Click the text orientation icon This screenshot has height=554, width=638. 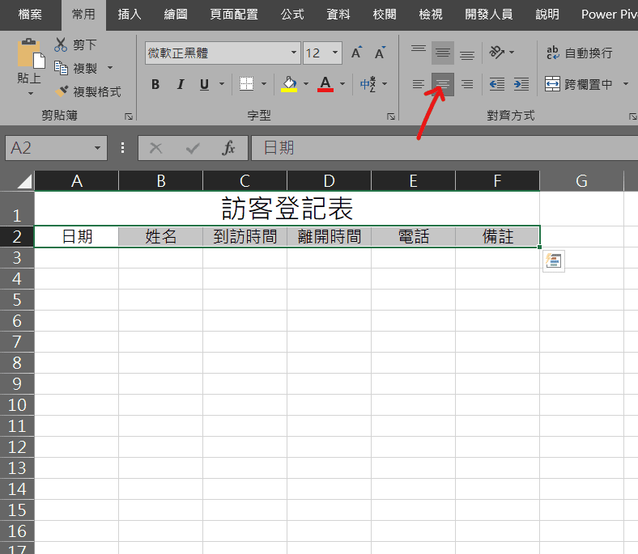point(496,53)
